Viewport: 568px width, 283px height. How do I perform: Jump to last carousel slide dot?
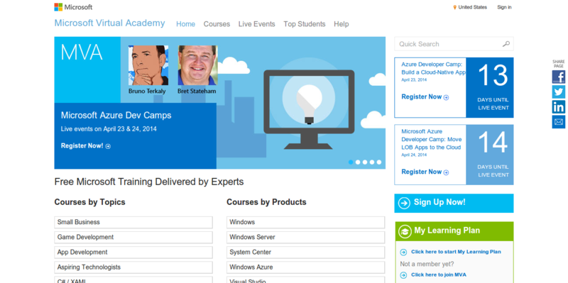(379, 162)
